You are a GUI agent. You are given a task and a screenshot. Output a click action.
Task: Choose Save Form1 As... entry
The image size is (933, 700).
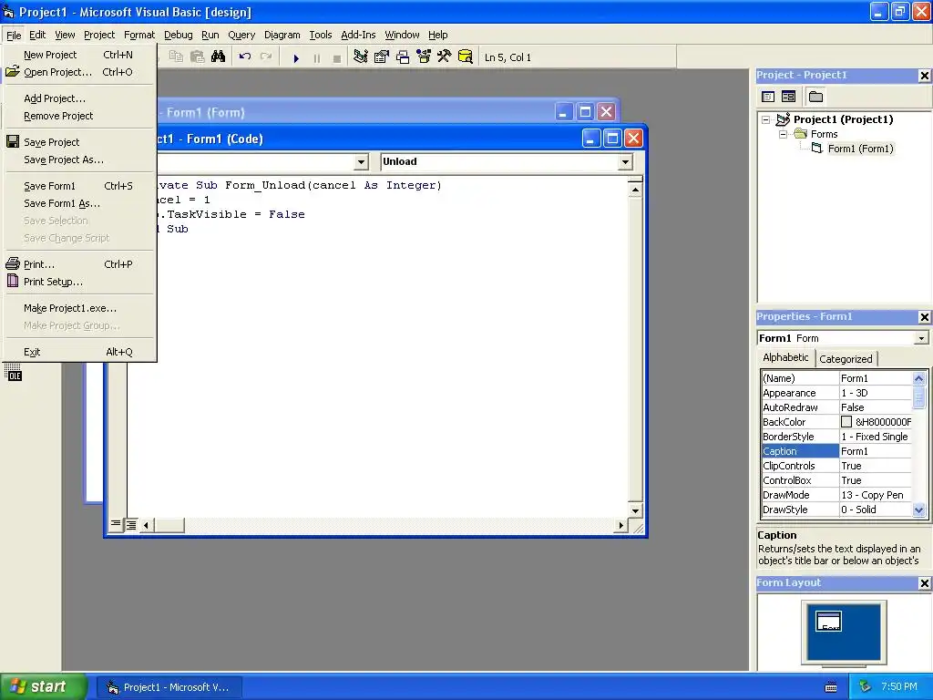[79, 203]
